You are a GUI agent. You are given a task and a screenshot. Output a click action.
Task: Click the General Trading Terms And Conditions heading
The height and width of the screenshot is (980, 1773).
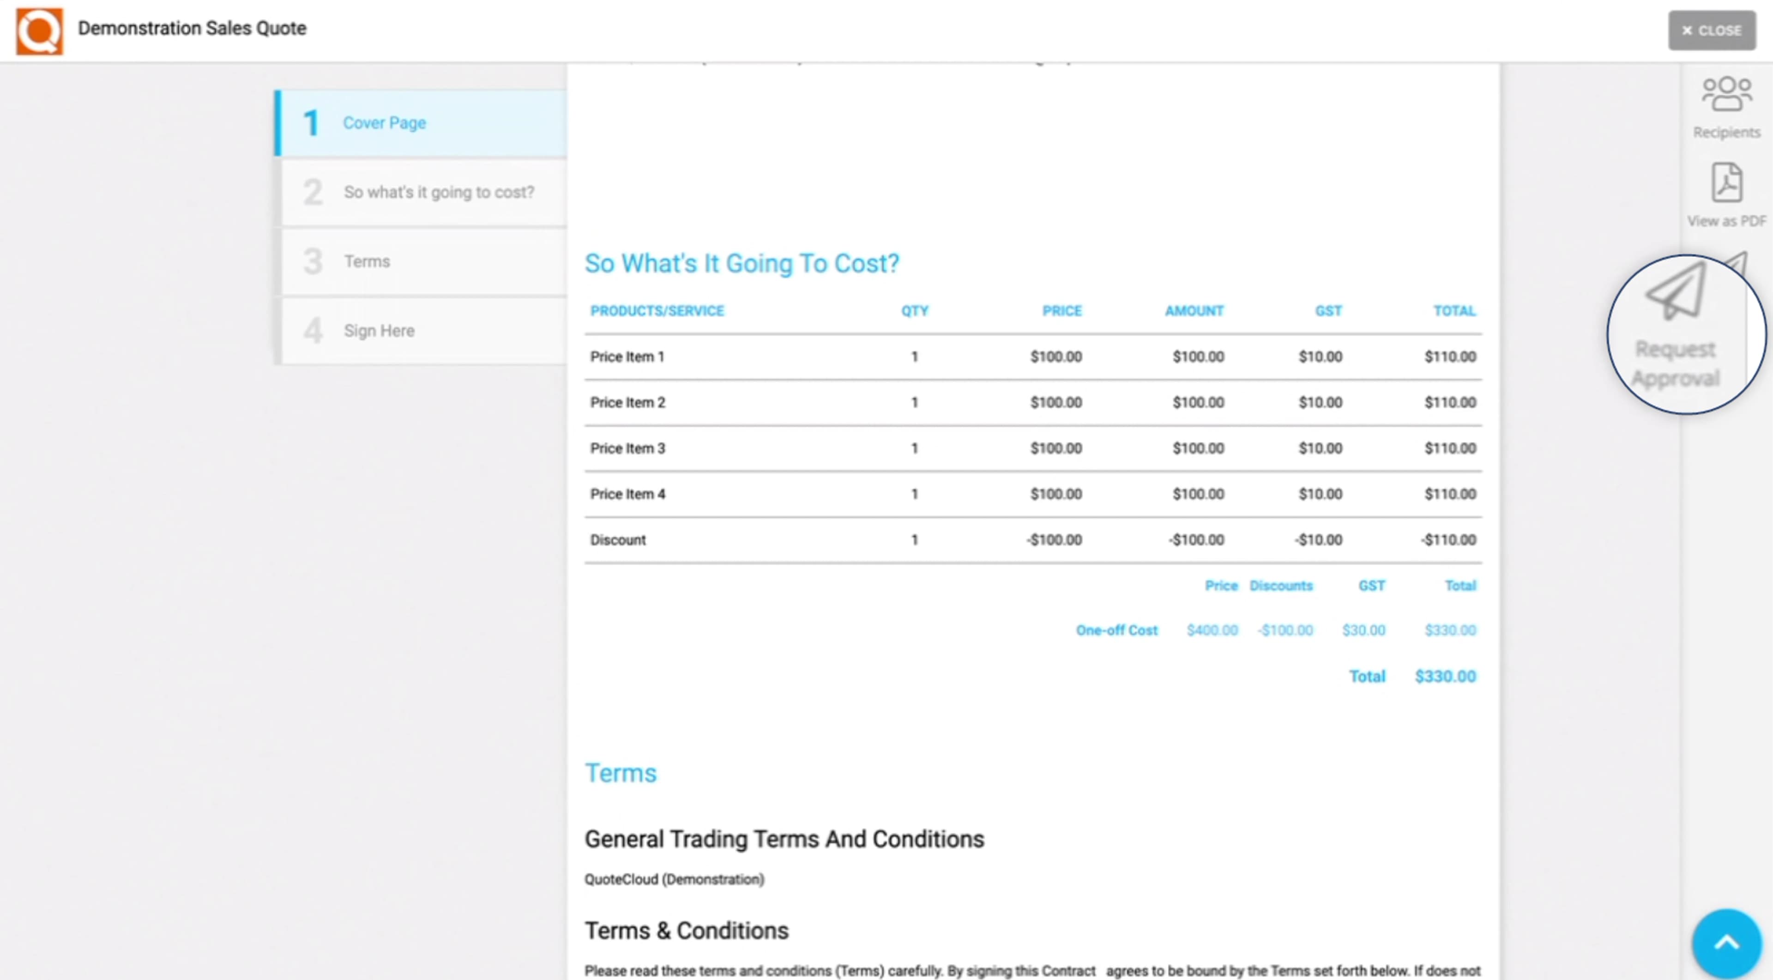click(x=784, y=839)
